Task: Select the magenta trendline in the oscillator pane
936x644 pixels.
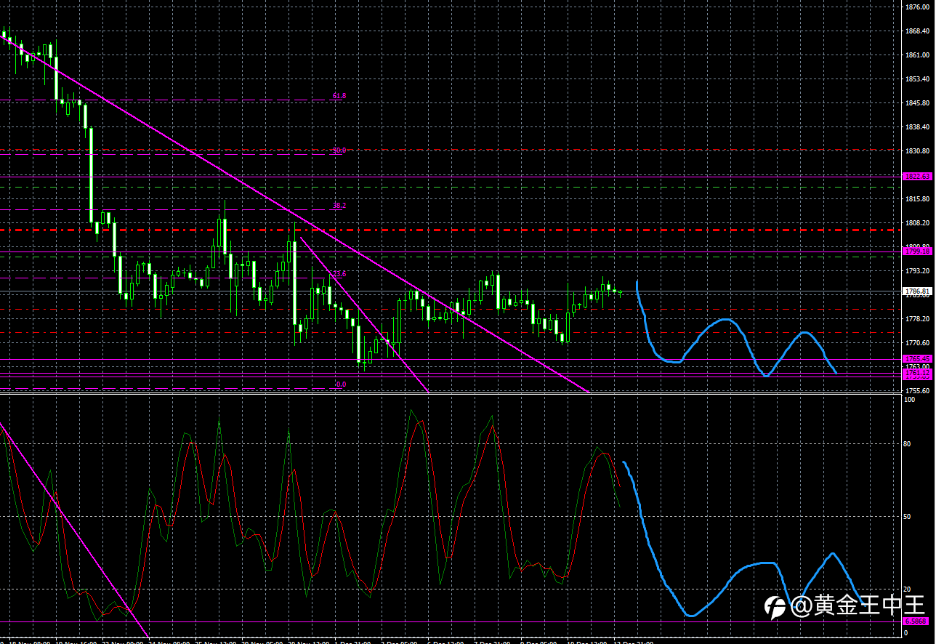Action: 73,528
